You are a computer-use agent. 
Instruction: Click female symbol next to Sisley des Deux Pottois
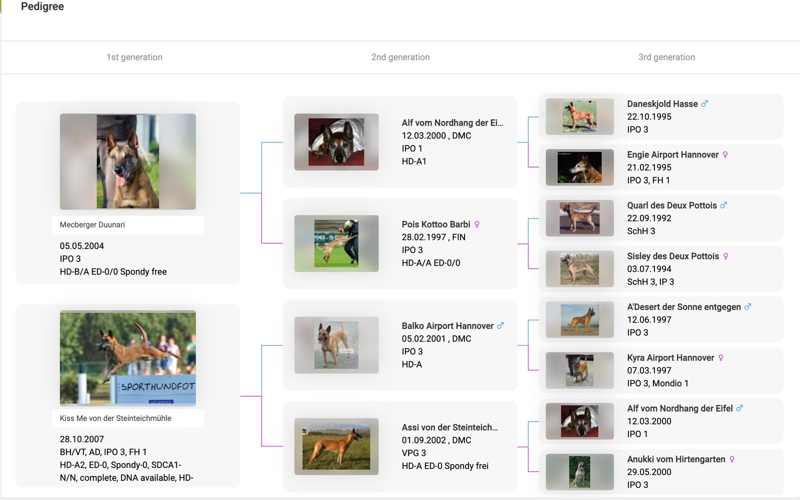point(725,256)
